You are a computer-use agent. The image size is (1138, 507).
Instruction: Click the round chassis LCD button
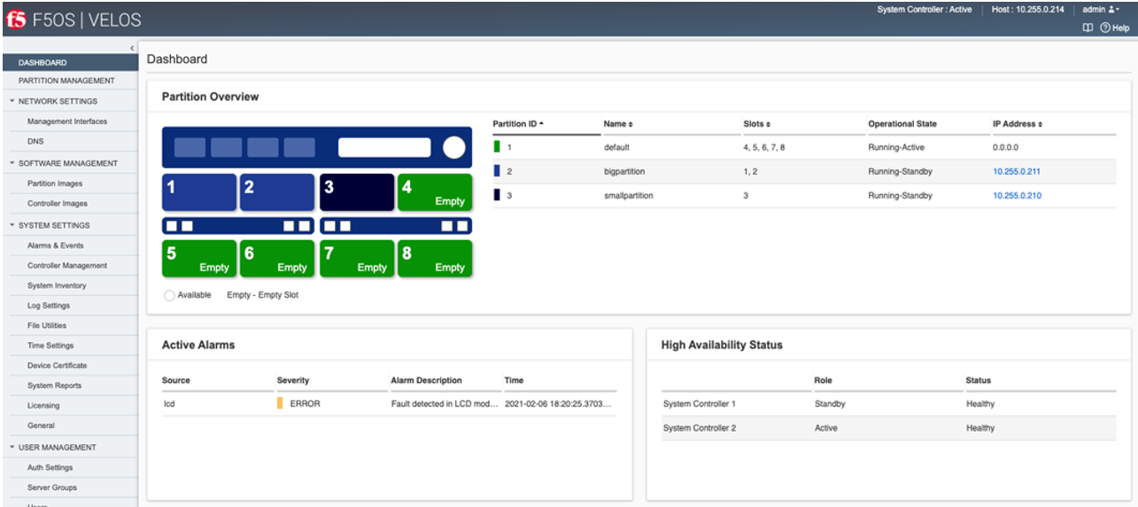[453, 147]
